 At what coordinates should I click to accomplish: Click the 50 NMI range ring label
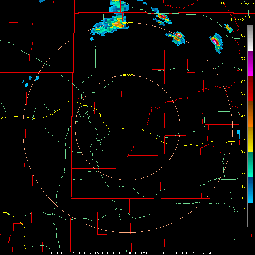tap(128, 75)
